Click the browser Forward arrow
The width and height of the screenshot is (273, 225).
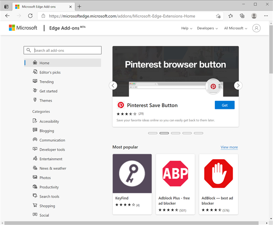[x=19, y=16]
